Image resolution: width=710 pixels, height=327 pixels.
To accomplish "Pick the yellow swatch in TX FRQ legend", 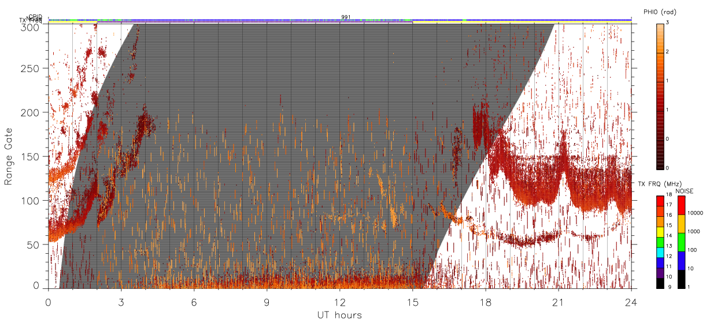I will [660, 231].
